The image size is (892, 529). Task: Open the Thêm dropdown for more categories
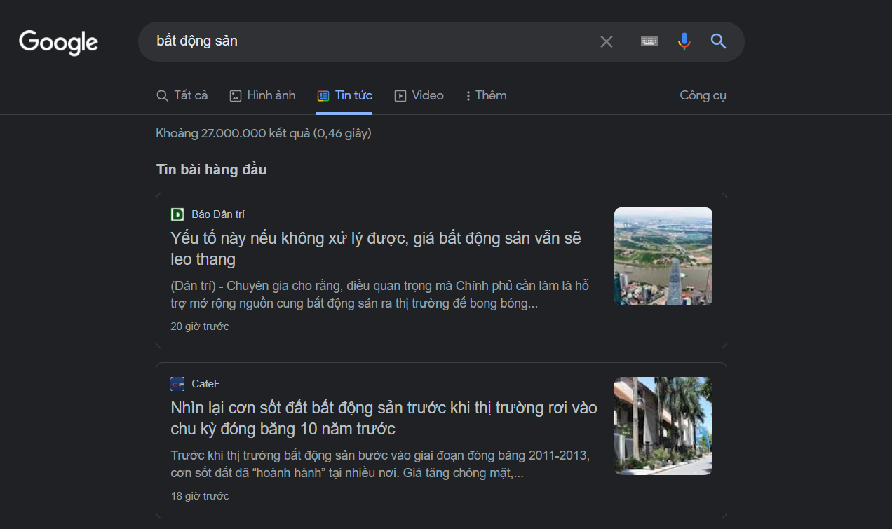tap(485, 95)
